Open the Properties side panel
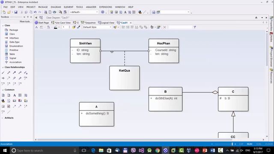This screenshot has height=154, width=274. click(x=271, y=23)
